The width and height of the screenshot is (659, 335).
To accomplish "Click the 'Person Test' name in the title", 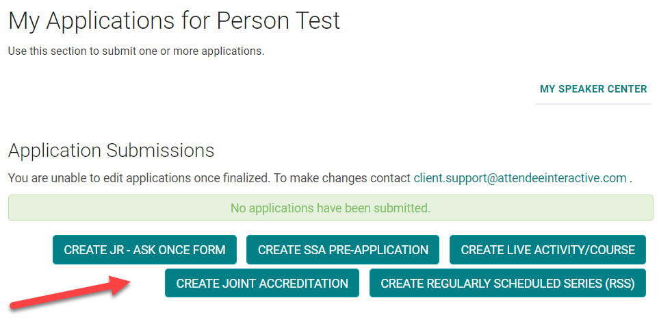I will click(x=278, y=21).
